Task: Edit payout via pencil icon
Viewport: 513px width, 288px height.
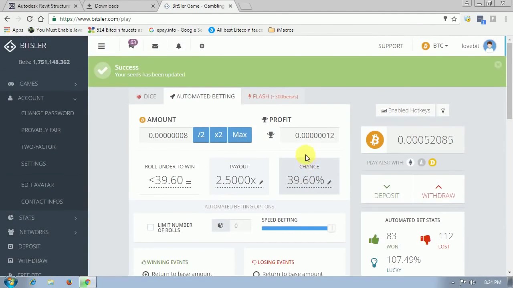Action: point(261,182)
